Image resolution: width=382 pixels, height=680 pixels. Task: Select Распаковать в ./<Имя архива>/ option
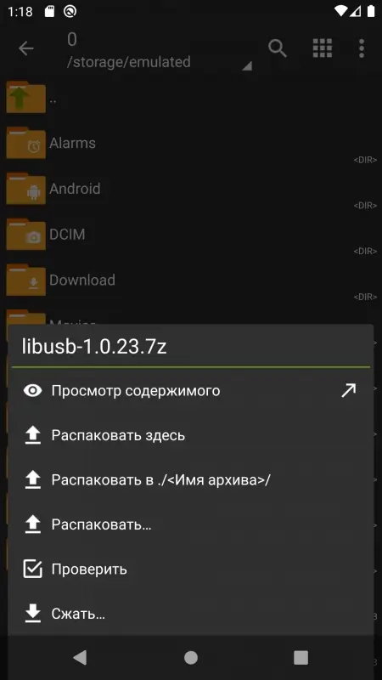tap(190, 480)
